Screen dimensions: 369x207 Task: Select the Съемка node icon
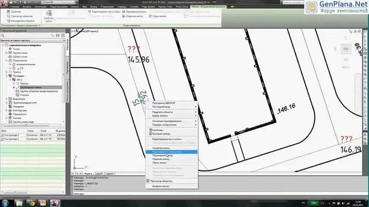tap(10, 118)
